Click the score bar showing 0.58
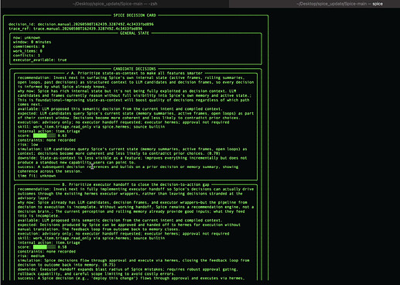400x285 pixels. pos(44,247)
